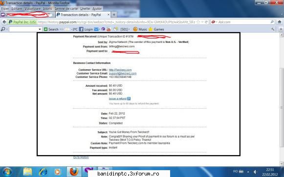Open the Windows Start button

click(7, 172)
